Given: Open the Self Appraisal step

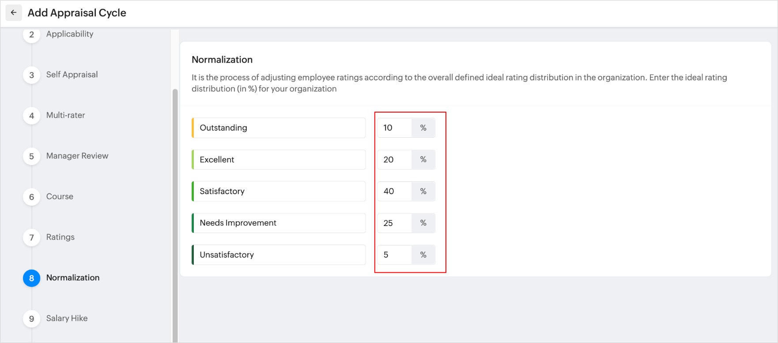Looking at the screenshot, I should pos(72,75).
